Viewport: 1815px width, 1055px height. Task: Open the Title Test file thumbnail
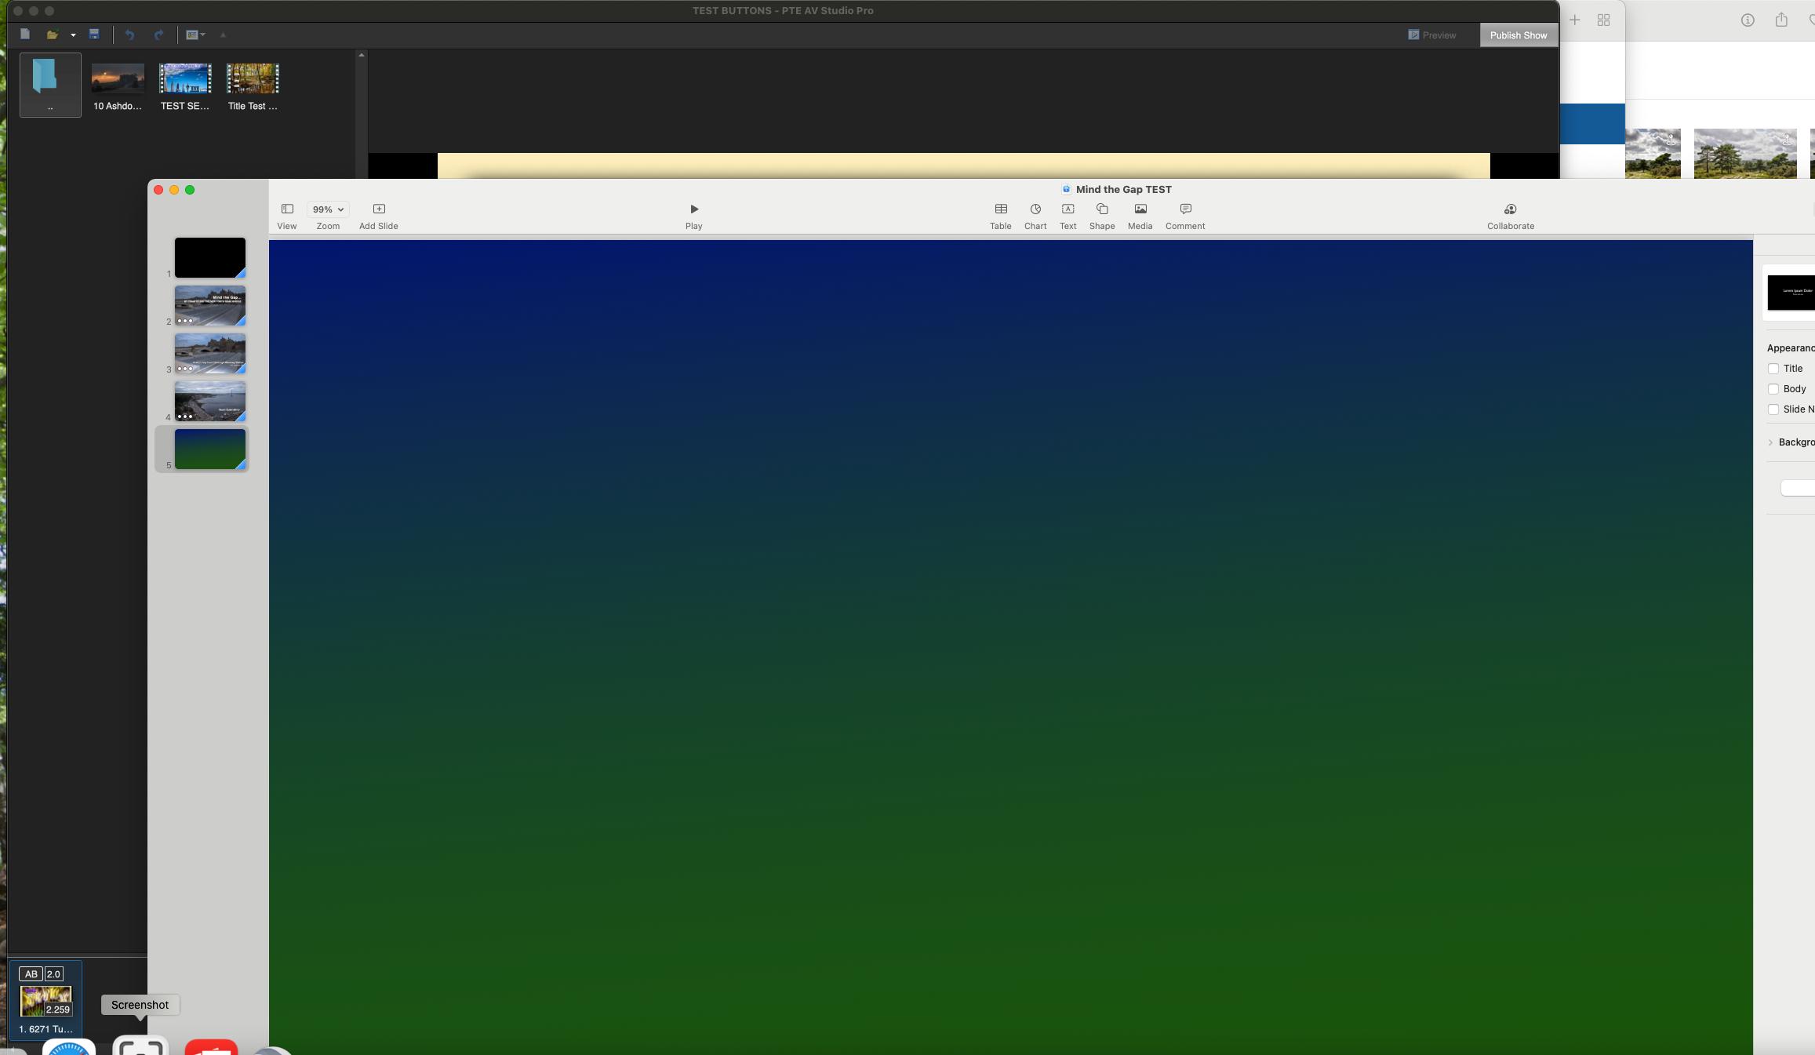pyautogui.click(x=253, y=79)
